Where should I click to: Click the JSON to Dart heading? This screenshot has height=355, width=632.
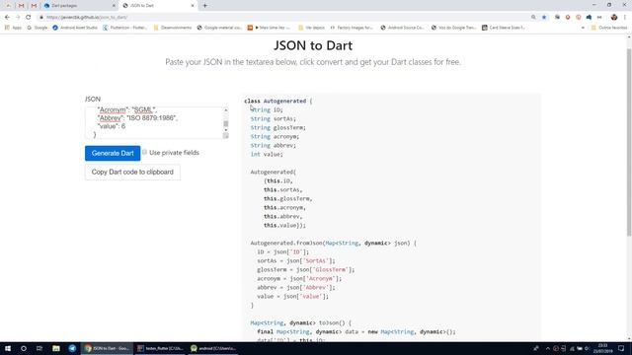click(313, 45)
